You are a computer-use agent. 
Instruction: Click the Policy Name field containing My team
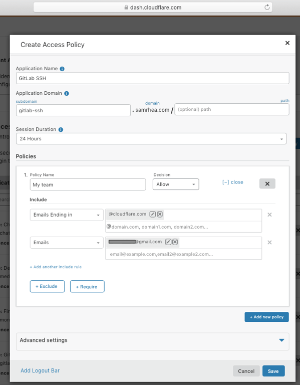point(88,184)
